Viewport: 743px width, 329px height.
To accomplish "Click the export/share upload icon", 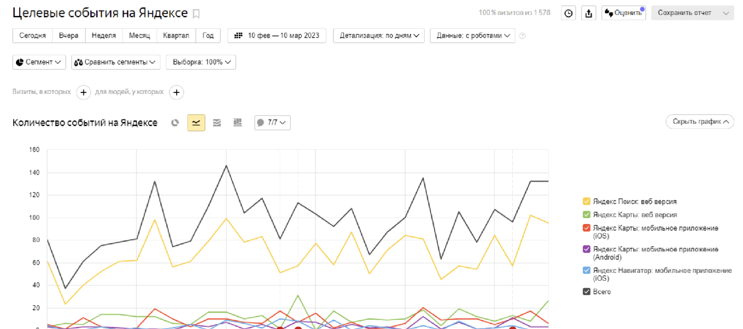I will point(589,13).
